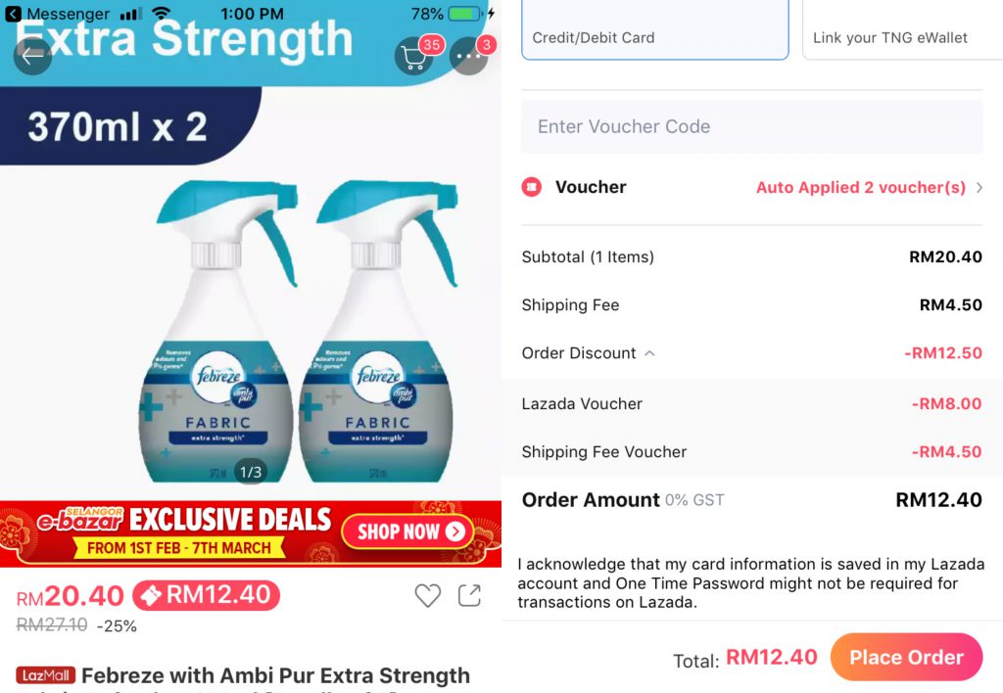Tap the RM12.40 voucher price tag

(206, 595)
